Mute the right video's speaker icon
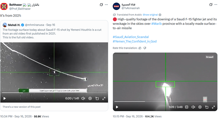Screen dimensions: 219x121 pyautogui.click(x=193, y=107)
